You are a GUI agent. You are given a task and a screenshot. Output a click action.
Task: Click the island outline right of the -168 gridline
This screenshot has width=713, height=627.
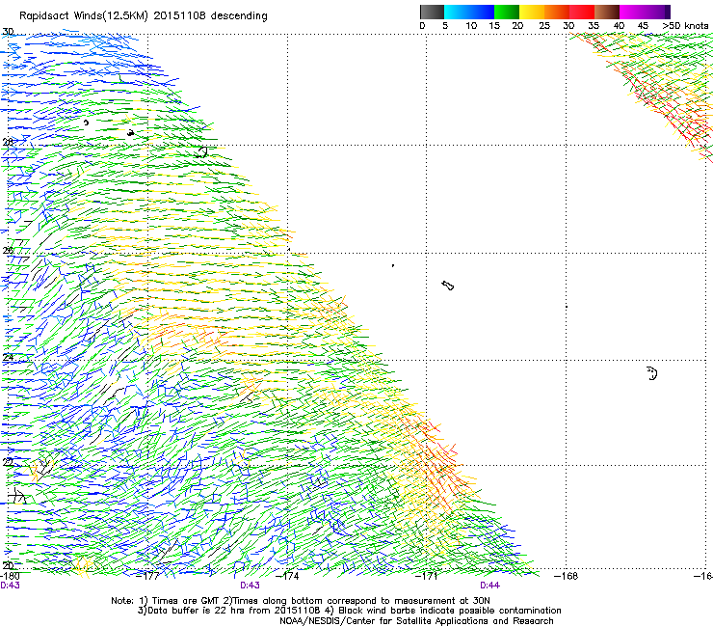[x=652, y=373]
